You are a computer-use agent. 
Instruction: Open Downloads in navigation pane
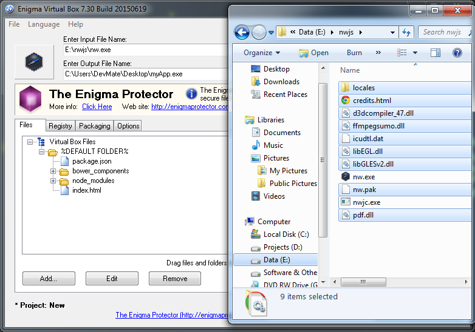tap(275, 82)
